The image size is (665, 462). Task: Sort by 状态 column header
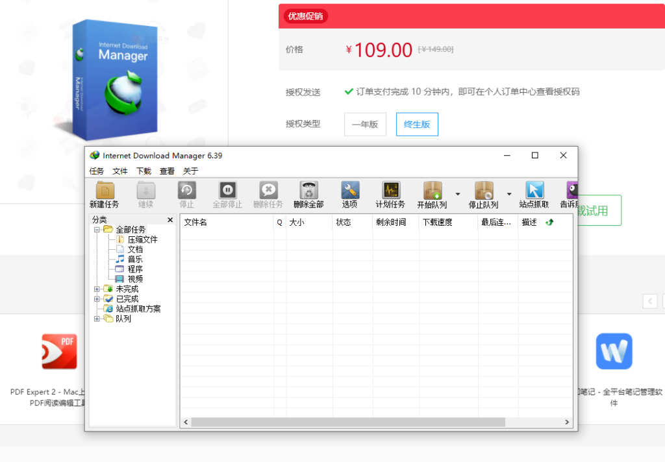click(x=353, y=222)
